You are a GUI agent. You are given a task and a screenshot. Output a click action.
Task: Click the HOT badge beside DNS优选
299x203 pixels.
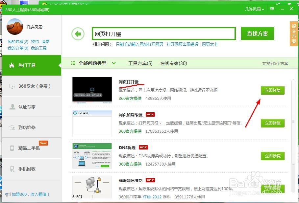(143, 147)
